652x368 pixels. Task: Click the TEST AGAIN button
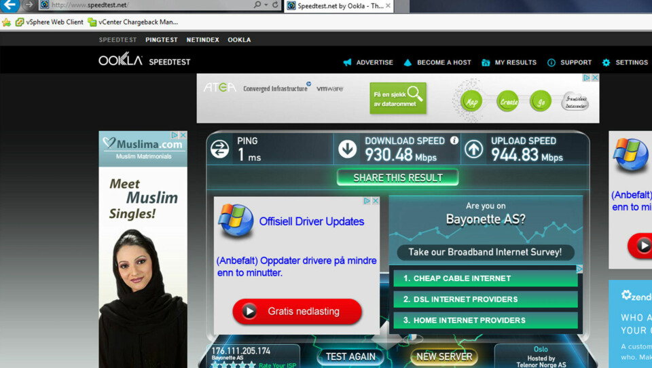(350, 356)
